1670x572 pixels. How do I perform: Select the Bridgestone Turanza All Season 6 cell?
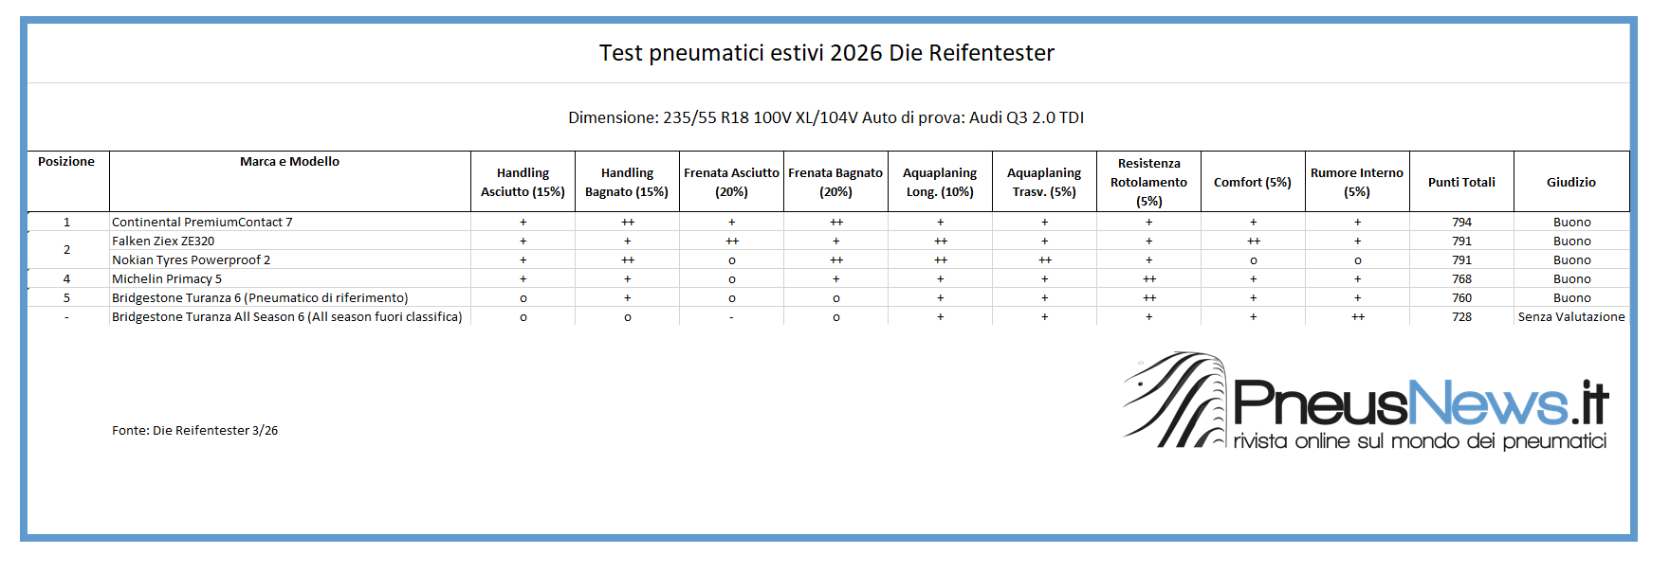tap(286, 317)
